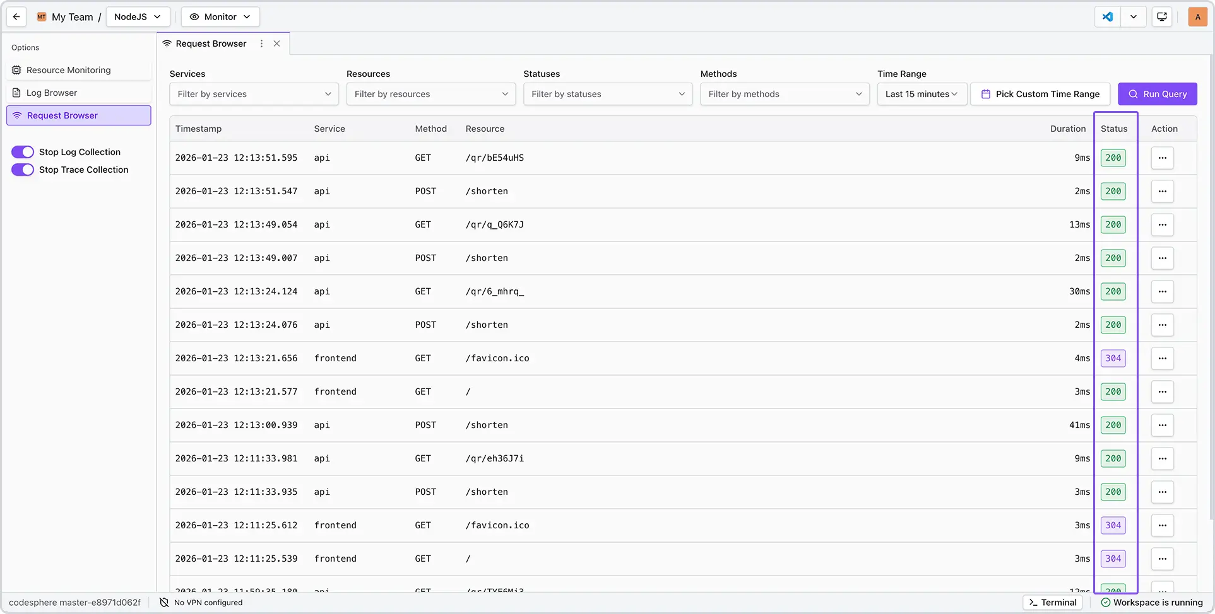Screen dimensions: 1215x614
Task: Click the back arrow button
Action: pyautogui.click(x=16, y=17)
